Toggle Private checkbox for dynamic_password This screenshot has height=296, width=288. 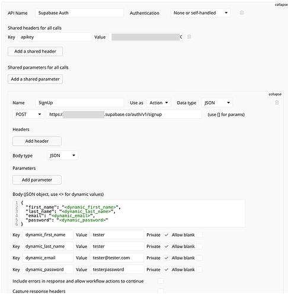pyautogui.click(x=167, y=269)
